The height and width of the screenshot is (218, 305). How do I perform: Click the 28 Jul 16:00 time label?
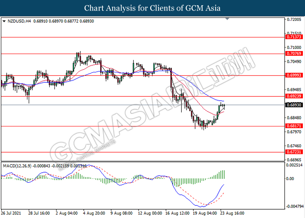39,213
